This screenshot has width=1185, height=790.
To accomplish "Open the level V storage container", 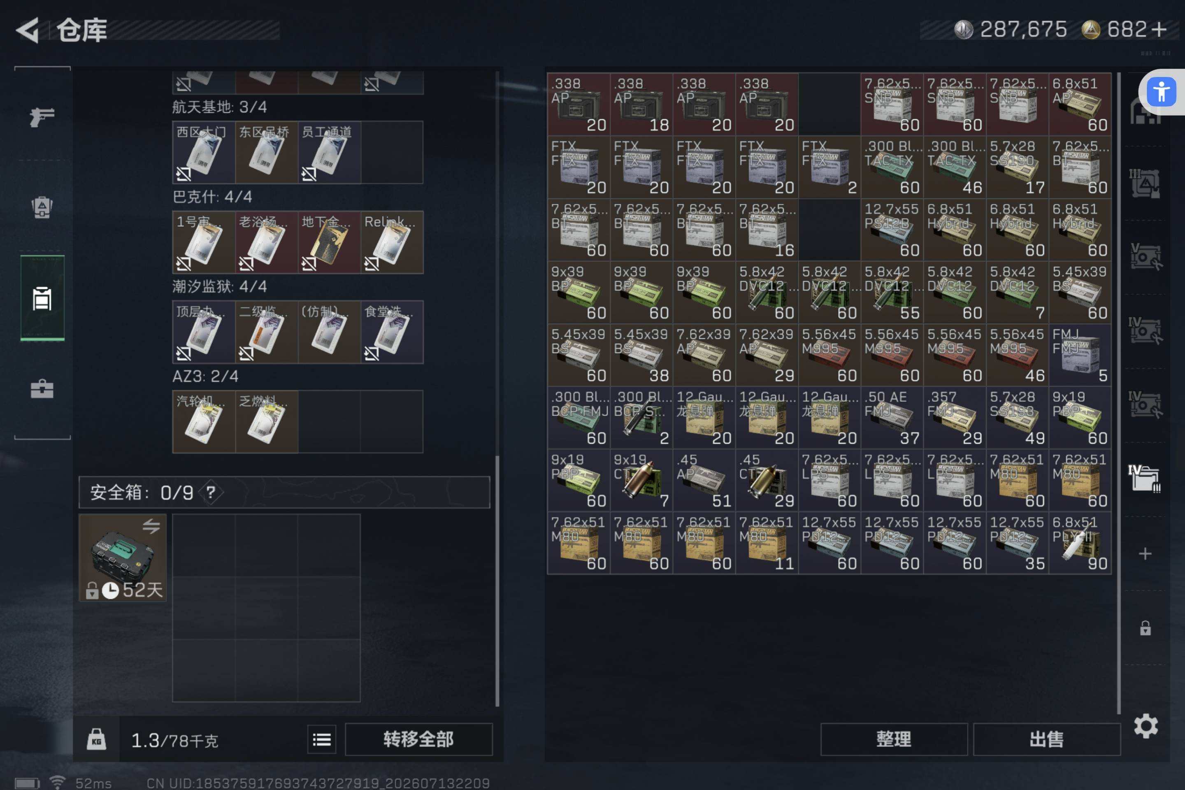I will [x=1145, y=256].
